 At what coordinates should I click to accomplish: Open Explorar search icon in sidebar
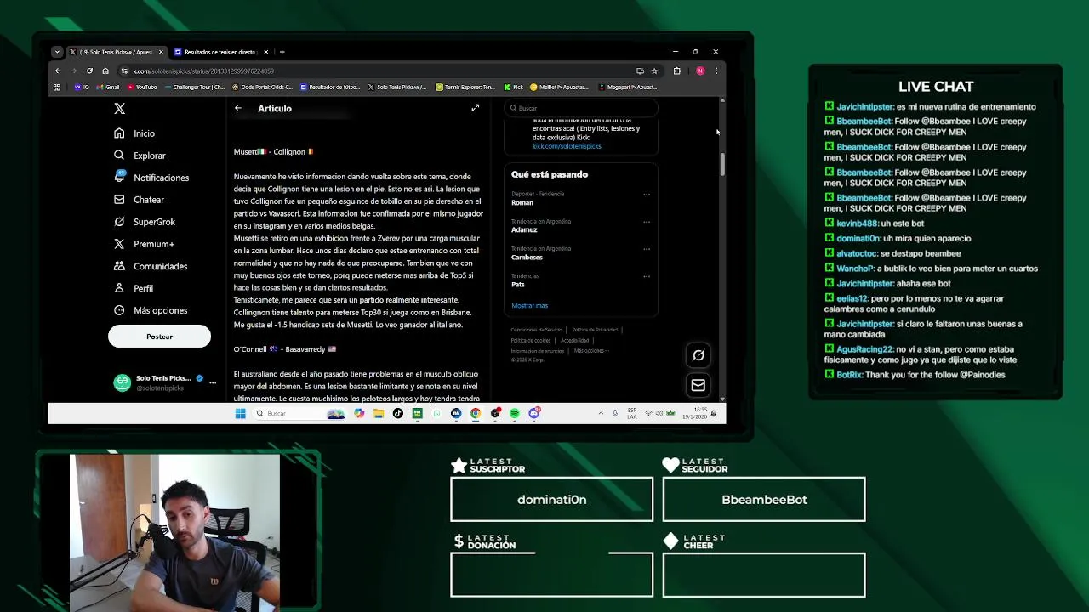[119, 156]
